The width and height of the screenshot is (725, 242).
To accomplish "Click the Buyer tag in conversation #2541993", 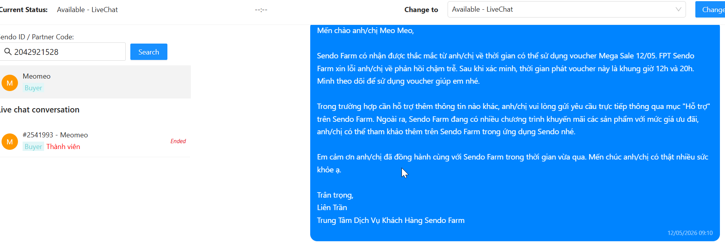I will click(33, 147).
